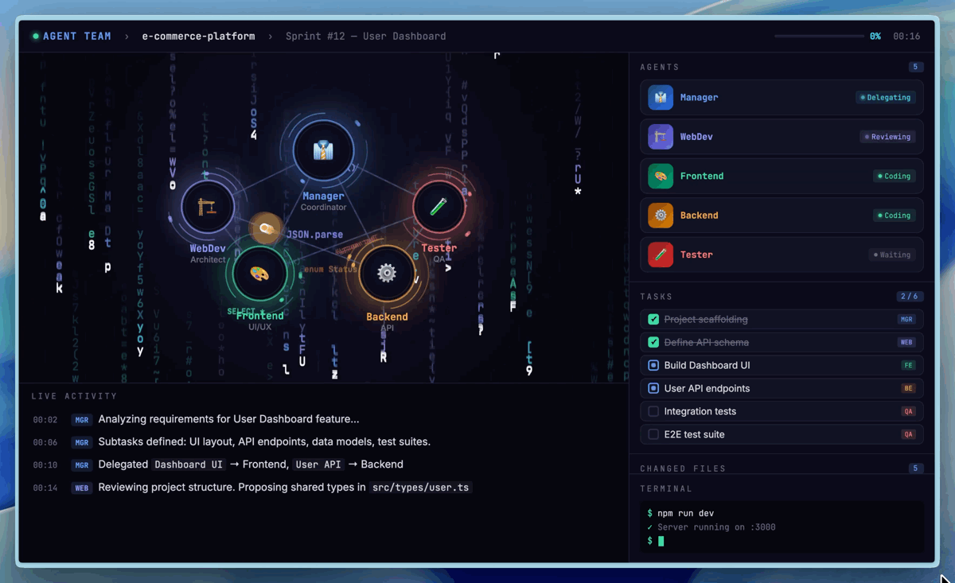Click the 00:16 elapsed timer
The height and width of the screenshot is (583, 955).
tap(906, 37)
